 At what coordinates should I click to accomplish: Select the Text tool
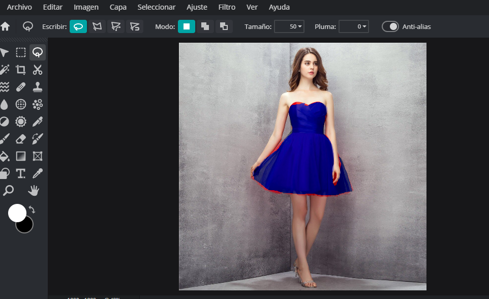pos(21,173)
